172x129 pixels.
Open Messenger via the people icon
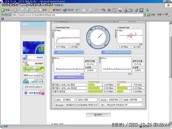coord(147,10)
